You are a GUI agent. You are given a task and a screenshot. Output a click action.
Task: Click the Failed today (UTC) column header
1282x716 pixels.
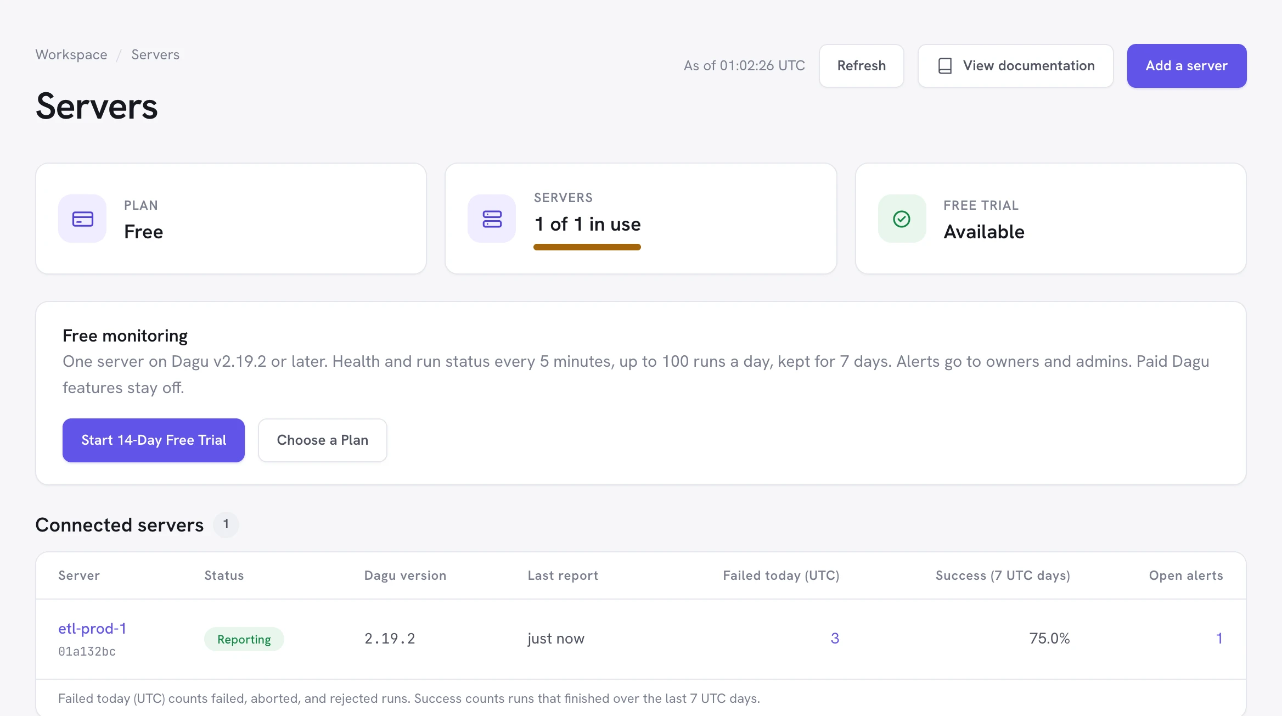click(x=781, y=575)
